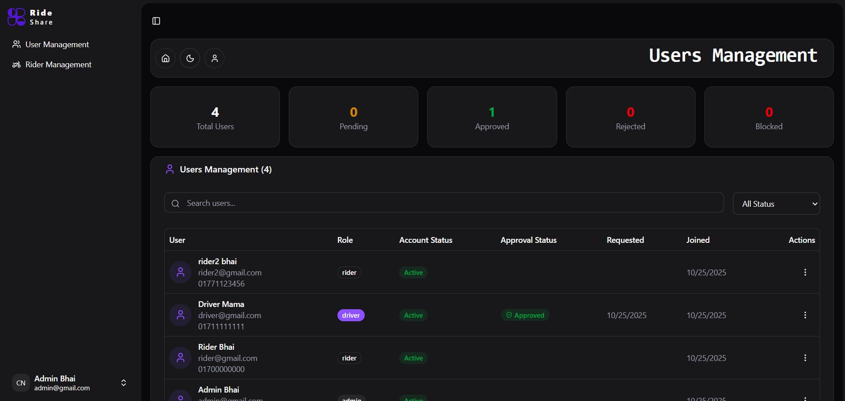Screen dimensions: 845x401
Task: Click the Ride Share logo
Action: click(30, 17)
